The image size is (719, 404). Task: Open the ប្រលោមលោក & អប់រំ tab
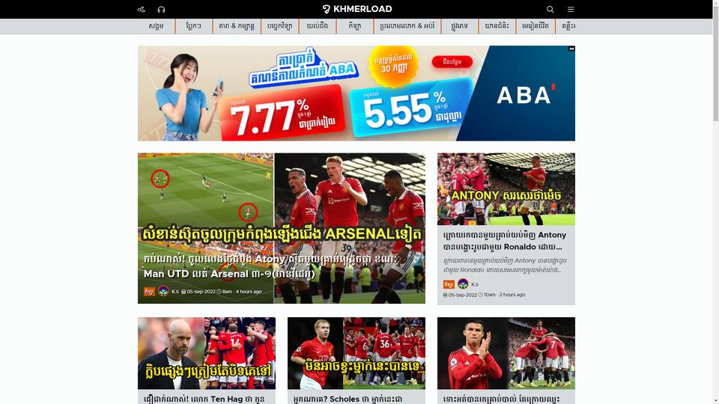click(x=407, y=26)
